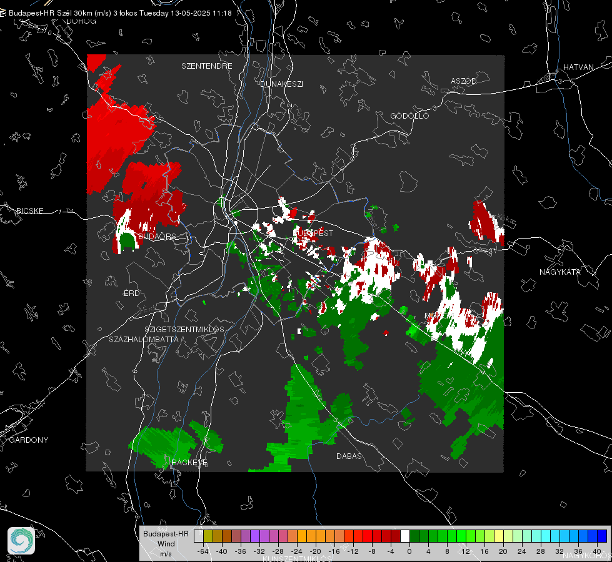This screenshot has width=612, height=562.
Task: Click the ASZOD town label
Action: (x=464, y=81)
